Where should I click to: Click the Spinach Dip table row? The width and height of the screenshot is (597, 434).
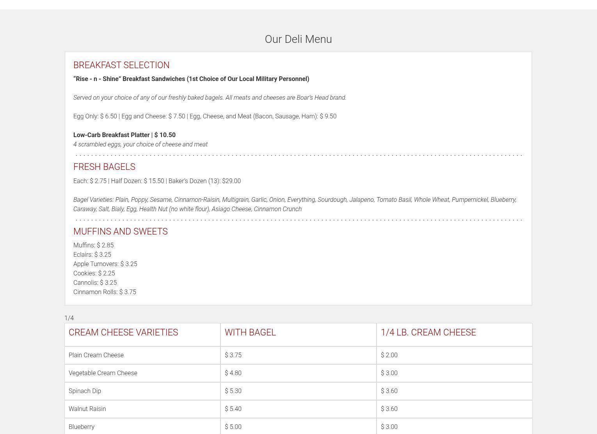[x=85, y=391]
